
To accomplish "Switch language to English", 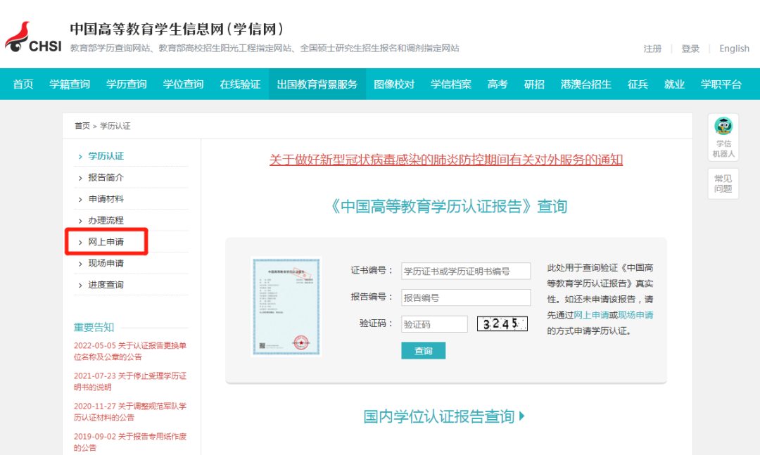I will (734, 49).
